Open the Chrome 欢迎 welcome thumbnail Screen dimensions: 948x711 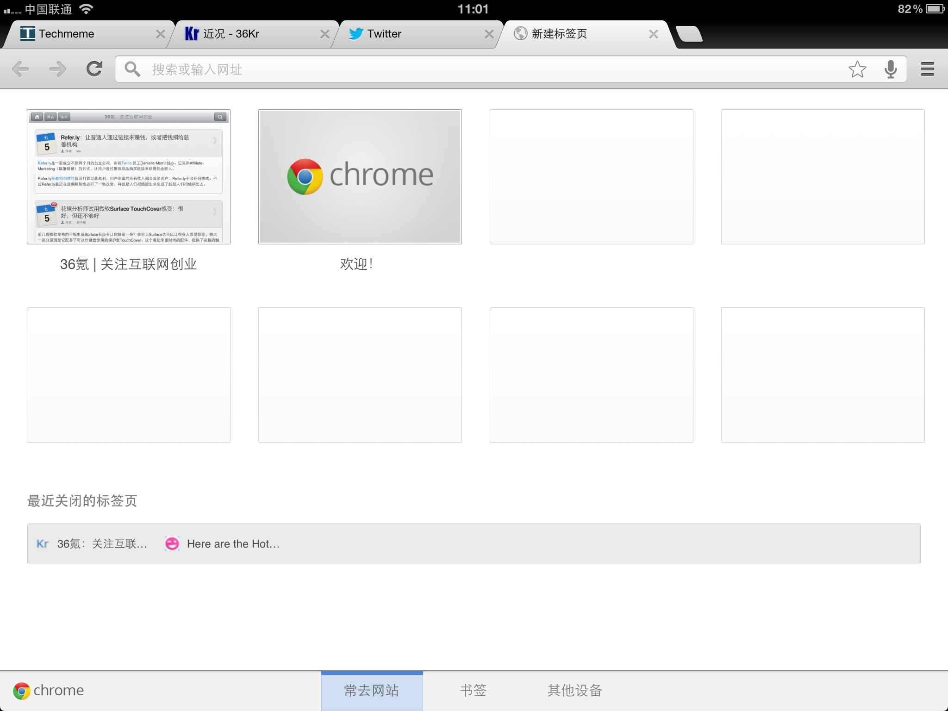[360, 177]
